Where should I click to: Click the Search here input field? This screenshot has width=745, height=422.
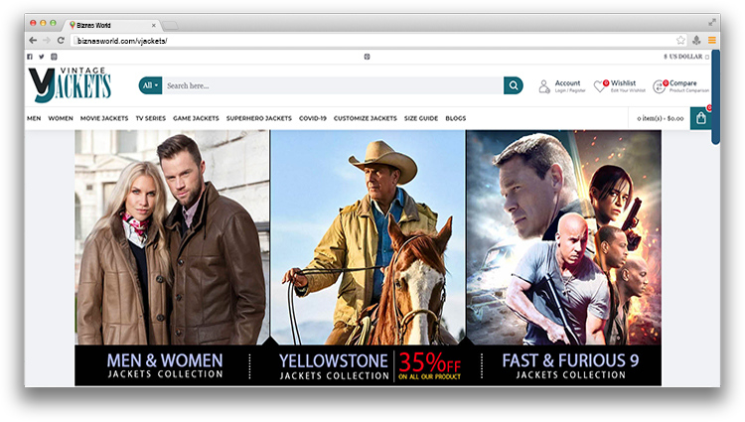pyautogui.click(x=333, y=85)
